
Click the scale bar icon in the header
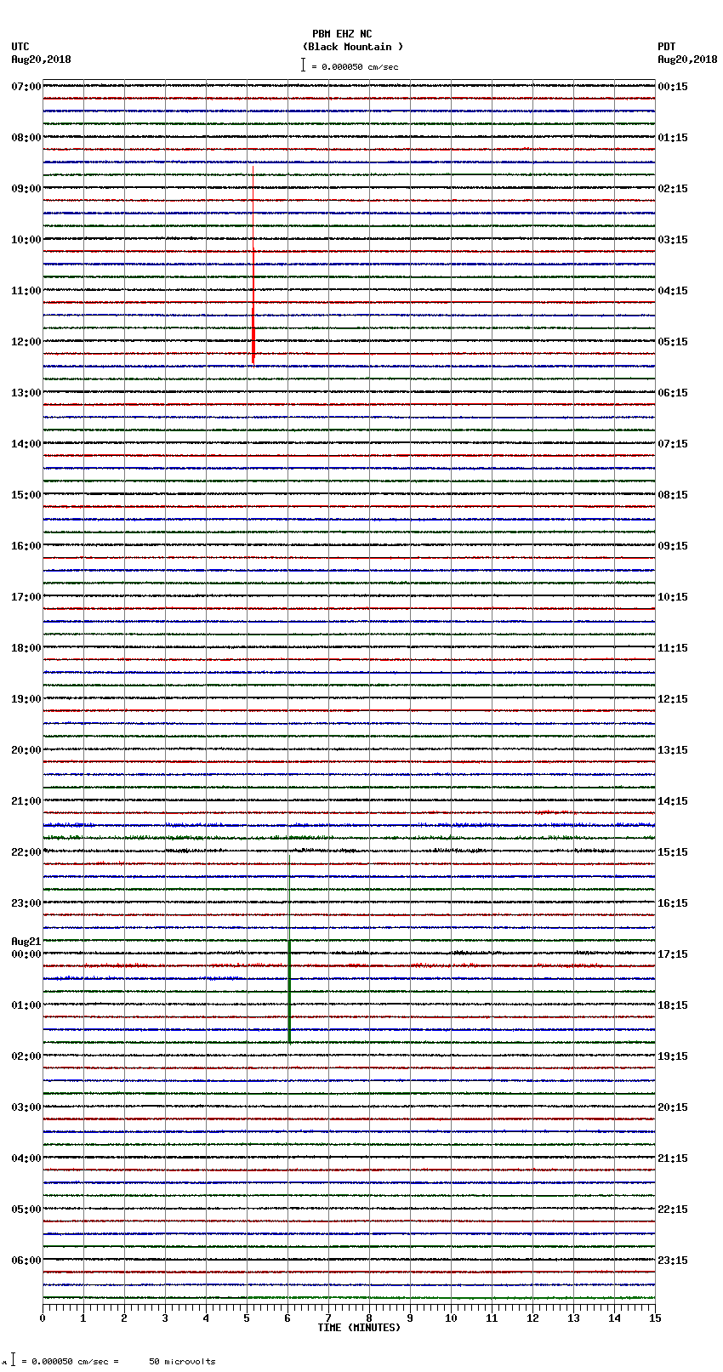coord(303,65)
